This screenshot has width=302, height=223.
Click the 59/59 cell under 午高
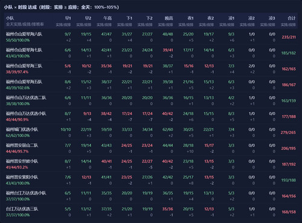click(x=106, y=129)
